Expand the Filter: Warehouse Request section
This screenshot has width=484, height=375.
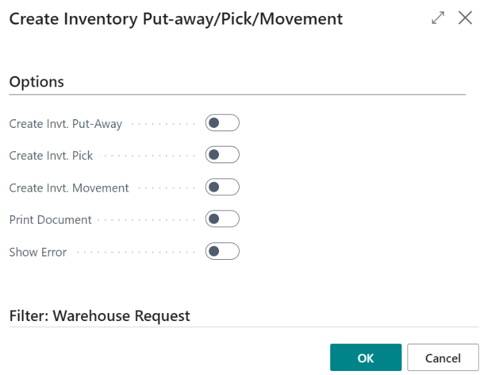pos(100,316)
